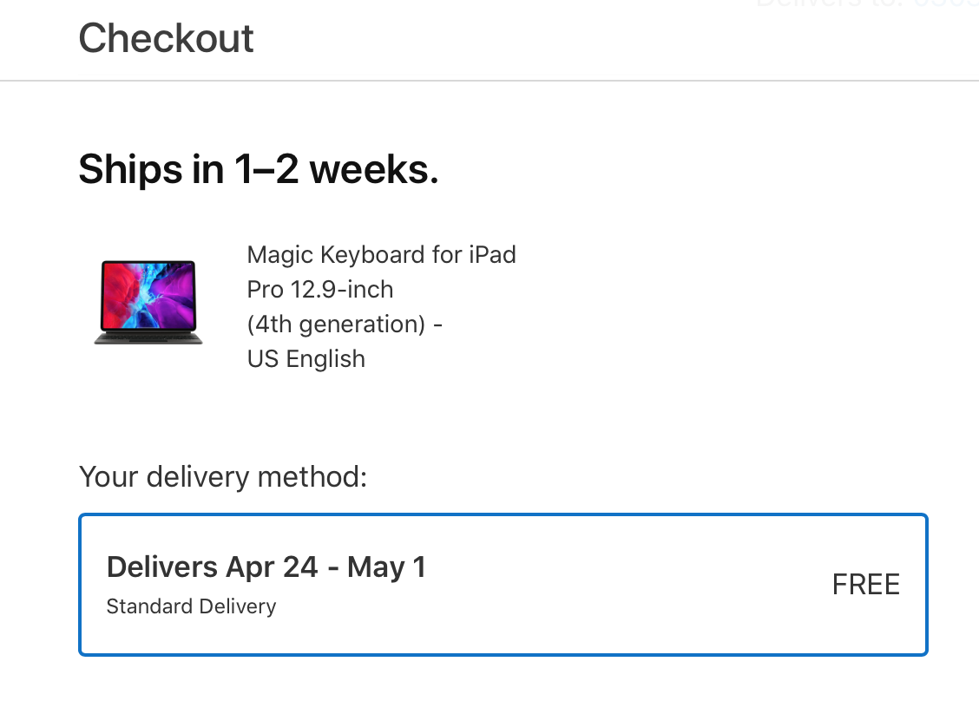Click the '1–2' number range in heading
Viewport: 979px width, 727px height.
266,169
